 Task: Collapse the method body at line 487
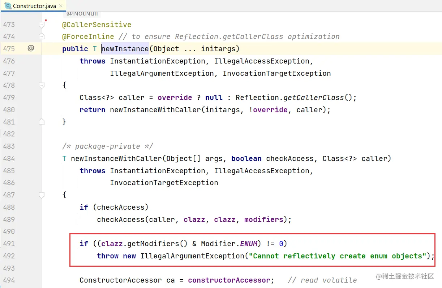42,195
